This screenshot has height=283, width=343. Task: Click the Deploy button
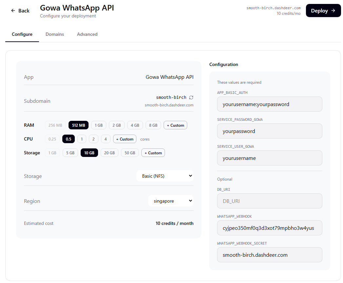323,11
